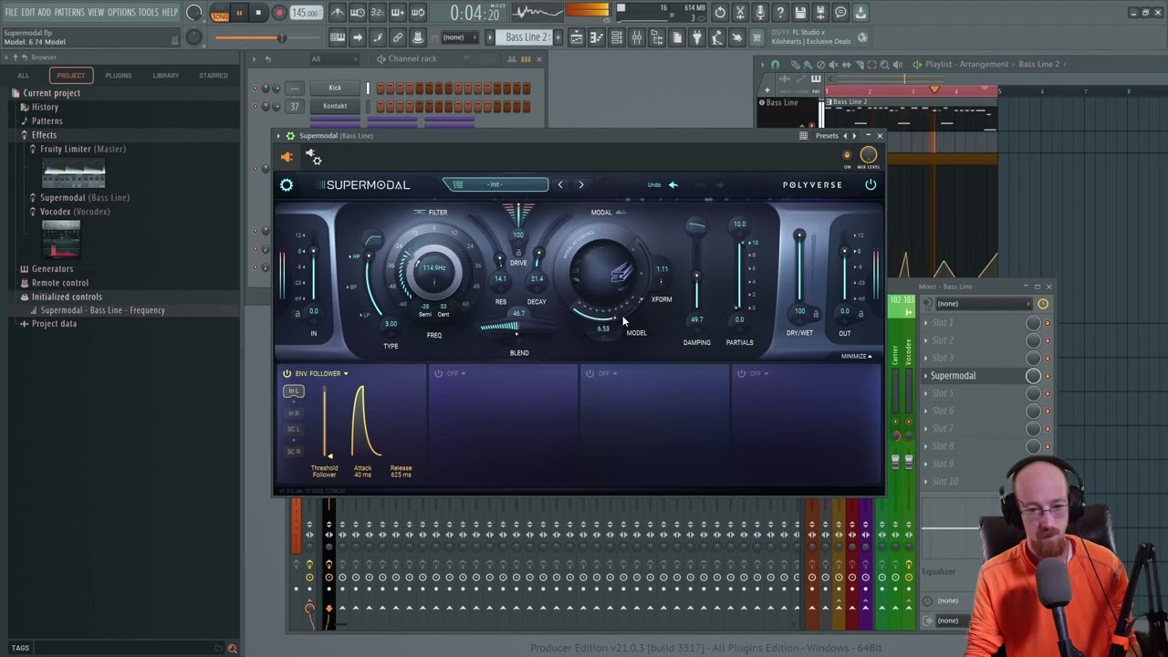Open the Supermodal preset browser list icon
Viewport: 1168px width, 657px height.
[x=458, y=184]
